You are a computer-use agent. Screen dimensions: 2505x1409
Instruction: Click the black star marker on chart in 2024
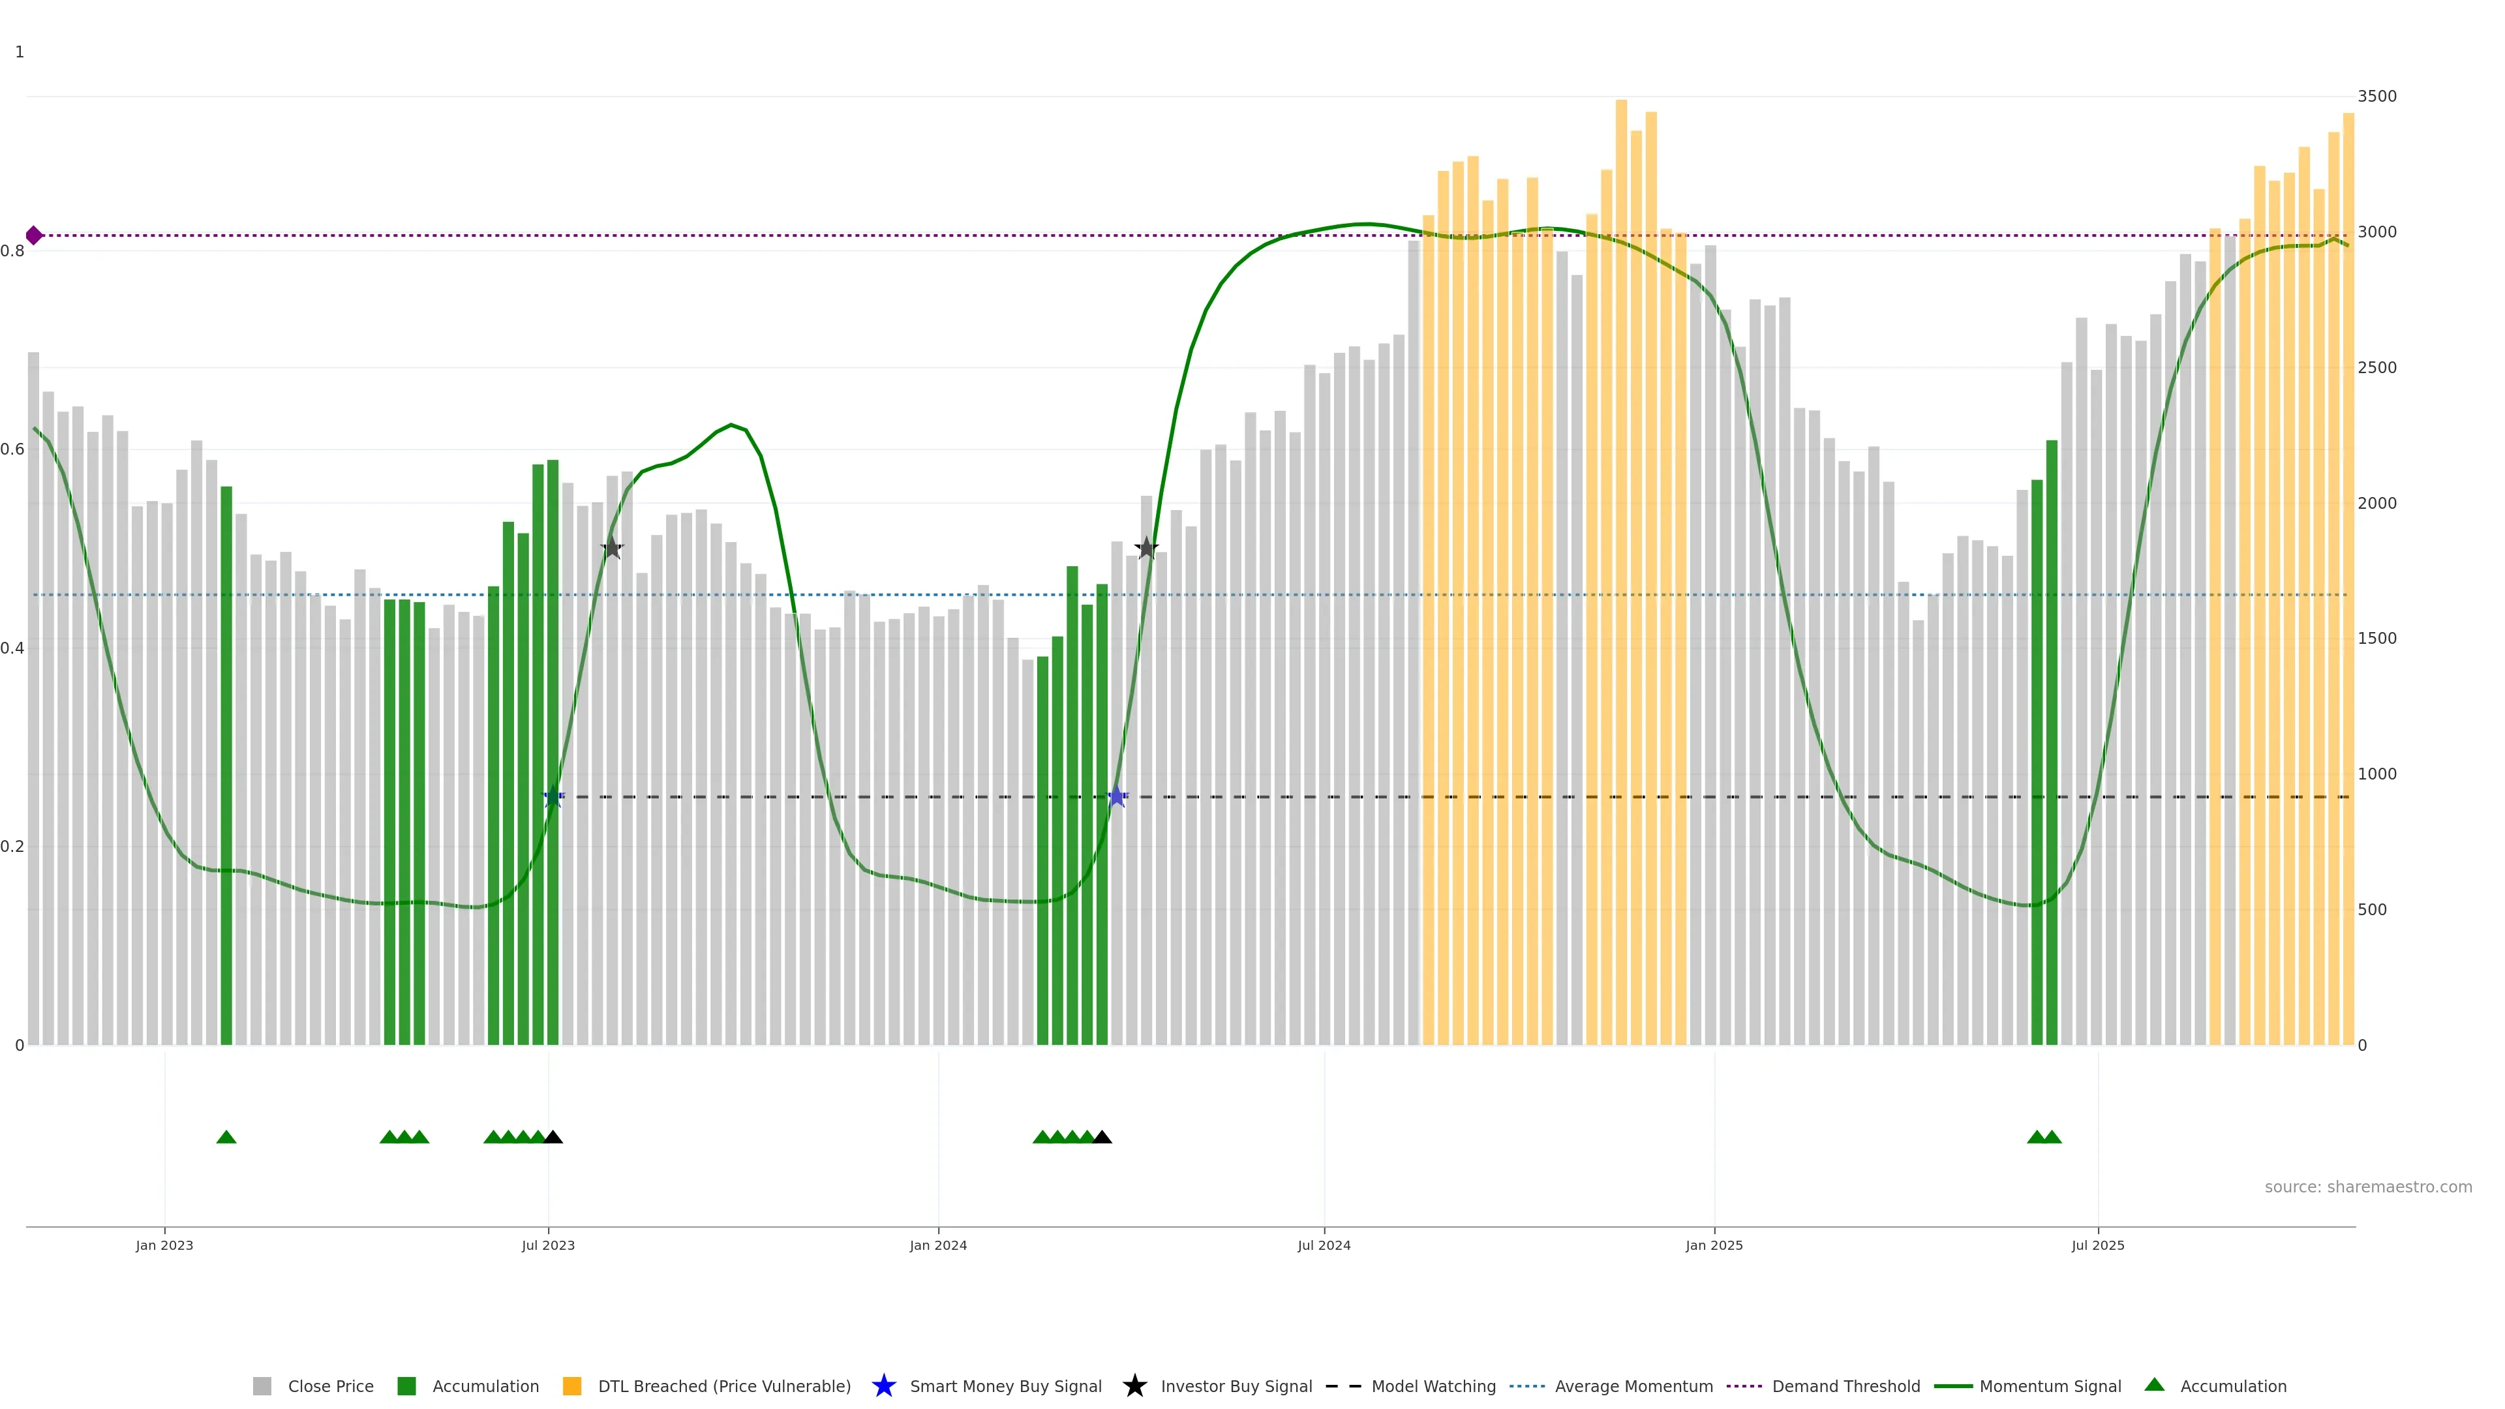(x=1147, y=549)
